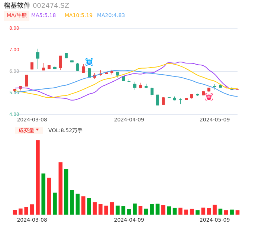Click the blue bear signal marker icon
255x225 pixels.
(x=89, y=62)
